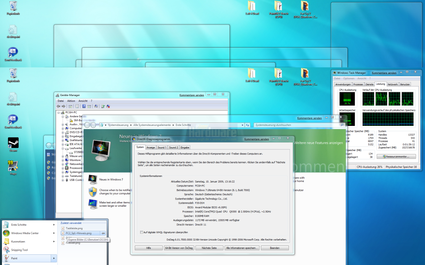Click Weitere neue Features anzeigen link
The width and height of the screenshot is (425, 265).
pyautogui.click(x=319, y=143)
